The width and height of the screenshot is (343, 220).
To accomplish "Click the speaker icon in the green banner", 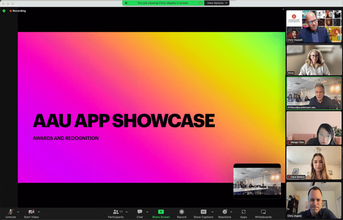I will (x=126, y=3).
